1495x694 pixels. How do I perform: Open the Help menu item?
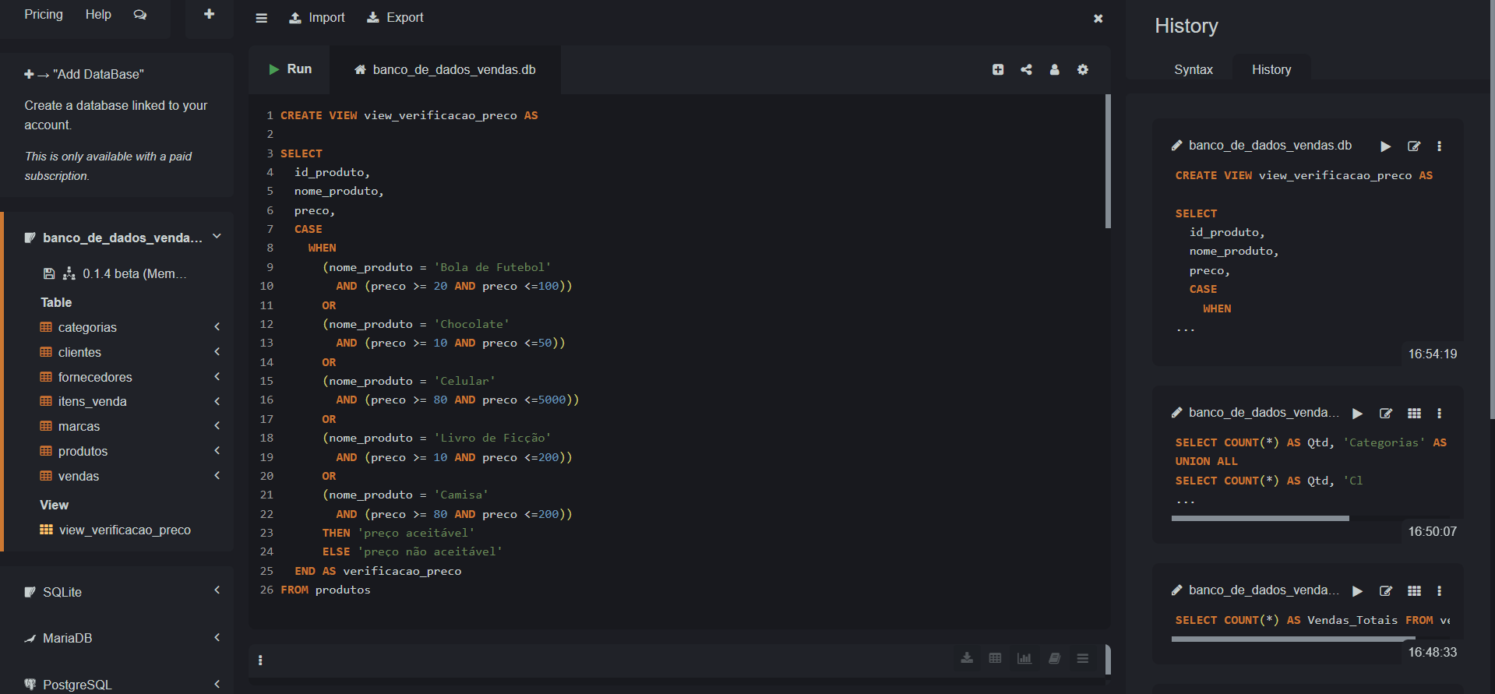click(x=98, y=15)
